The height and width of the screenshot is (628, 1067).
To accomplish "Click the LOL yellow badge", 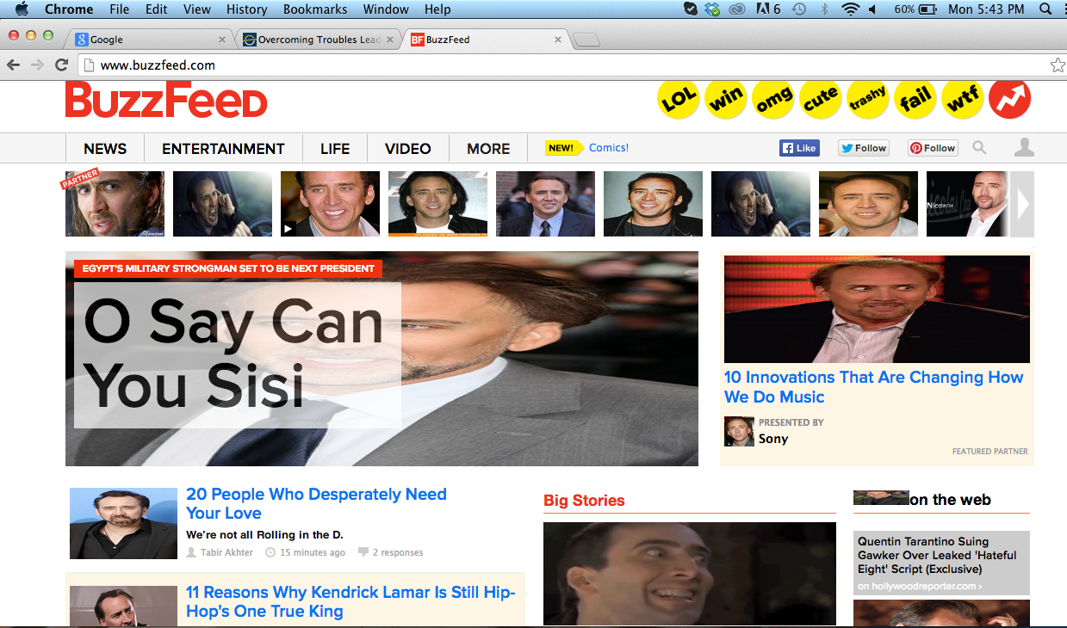I will (x=679, y=99).
